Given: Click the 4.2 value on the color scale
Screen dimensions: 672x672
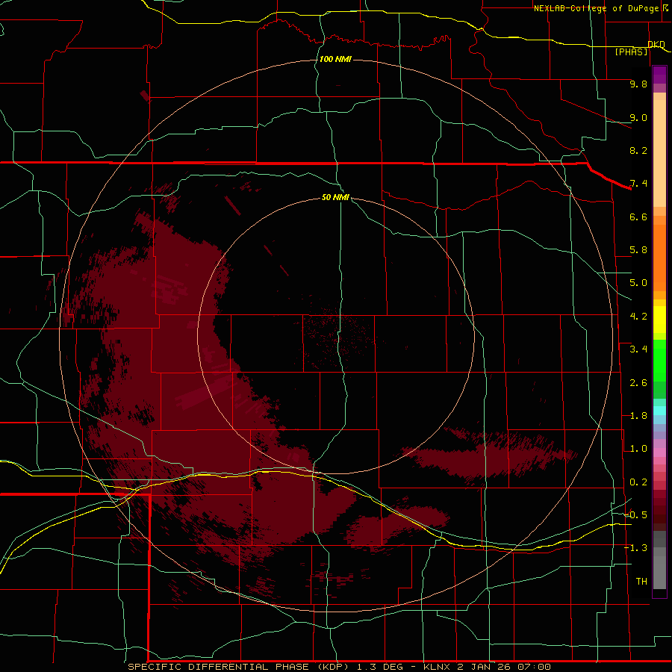Looking at the screenshot, I should pyautogui.click(x=638, y=317).
